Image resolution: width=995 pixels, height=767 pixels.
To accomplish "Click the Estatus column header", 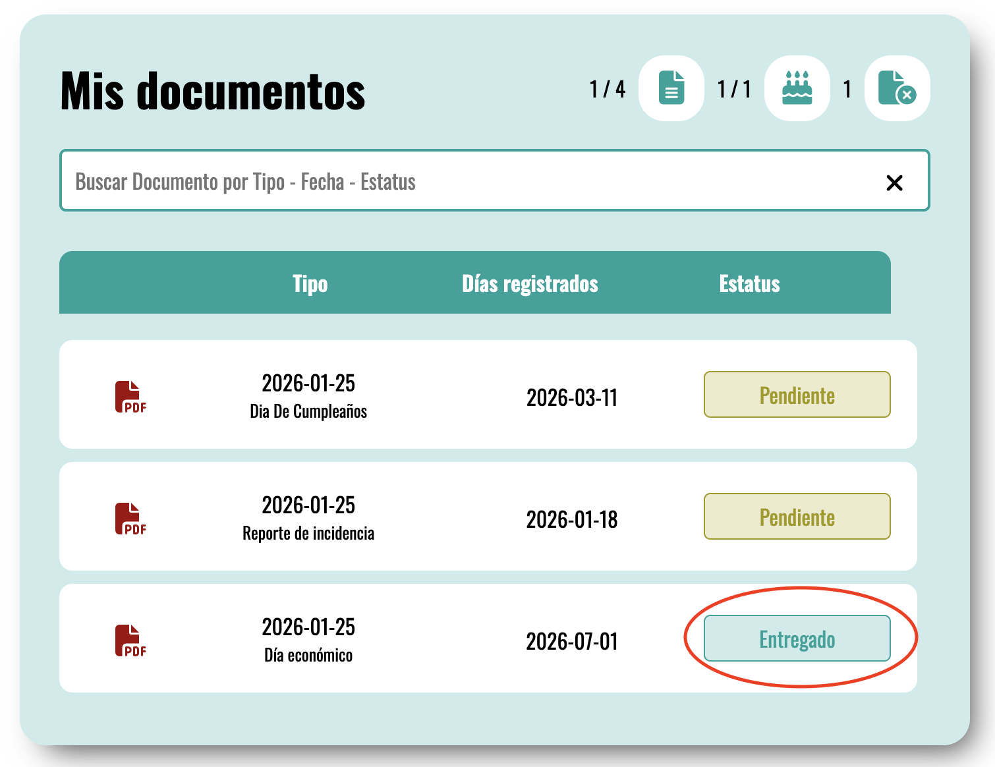I will point(749,283).
